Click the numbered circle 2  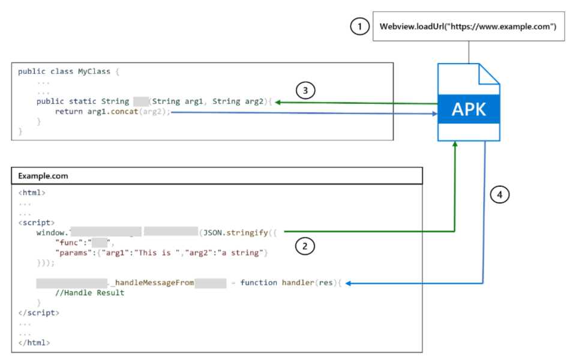[304, 246]
